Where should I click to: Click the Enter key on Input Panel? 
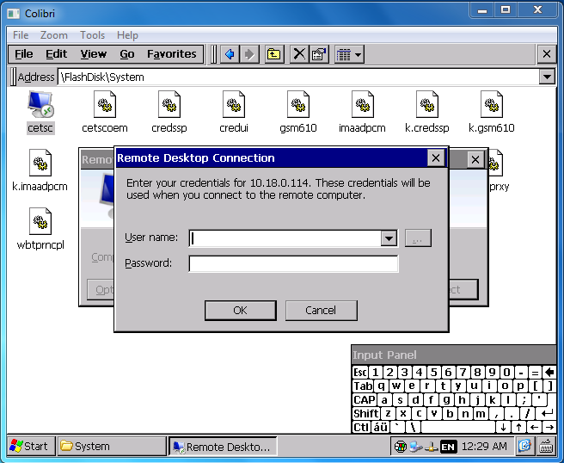(547, 413)
